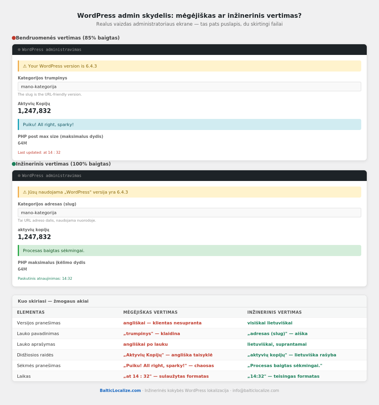Image resolution: width=379 pixels, height=405 pixels.
Task: Click the 64M value in the community panel
Action: [x=22, y=143]
